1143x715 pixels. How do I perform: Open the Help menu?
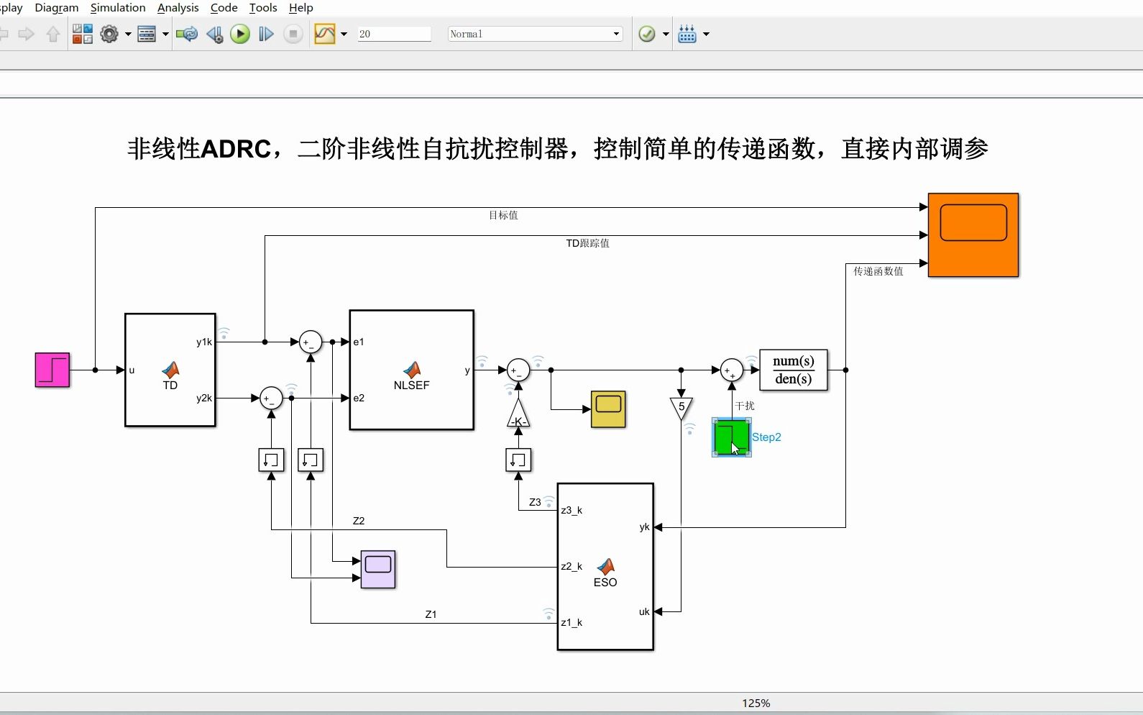click(x=301, y=8)
